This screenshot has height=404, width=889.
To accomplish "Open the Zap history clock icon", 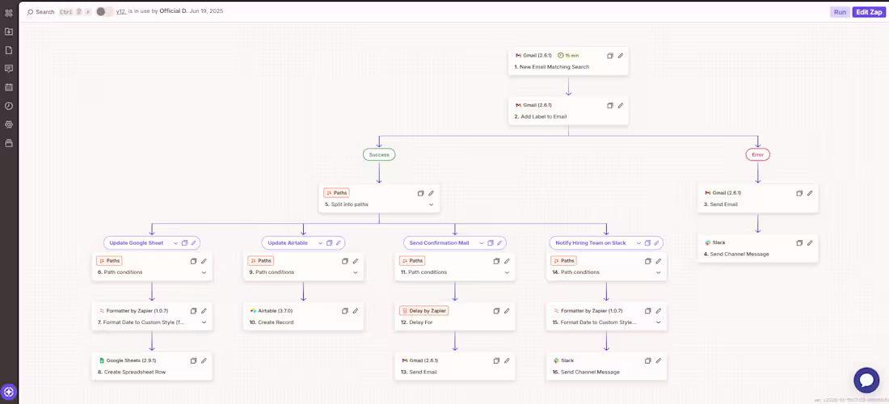I will point(9,106).
